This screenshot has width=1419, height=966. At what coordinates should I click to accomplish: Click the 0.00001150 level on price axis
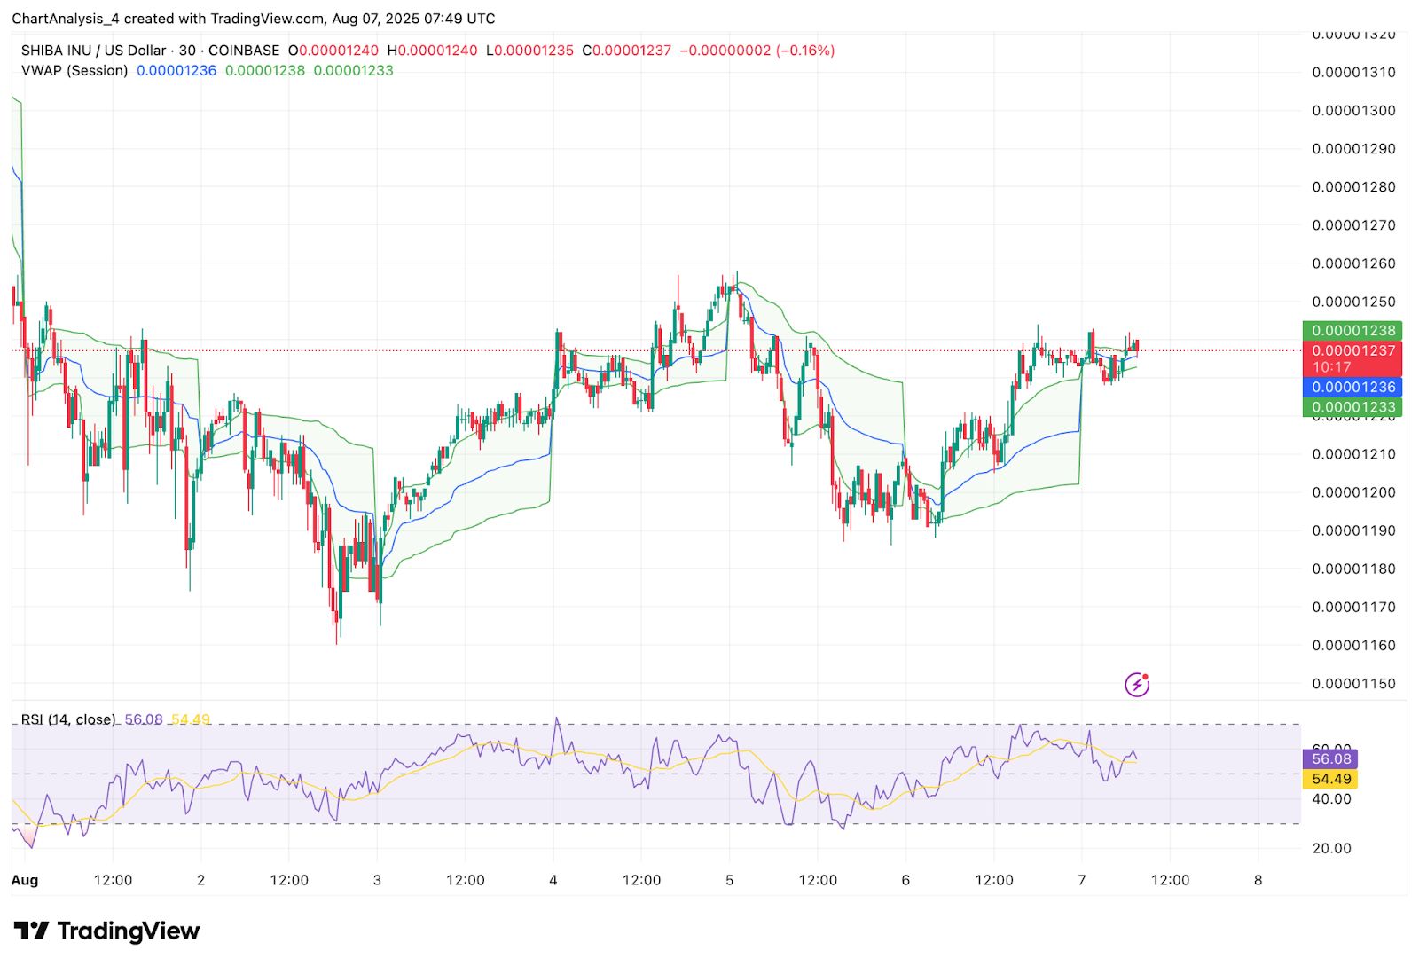tap(1353, 684)
